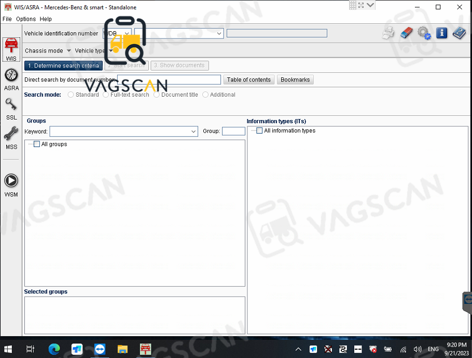This screenshot has height=358, width=472.
Task: Open the MSS wrench module
Action: [x=11, y=138]
